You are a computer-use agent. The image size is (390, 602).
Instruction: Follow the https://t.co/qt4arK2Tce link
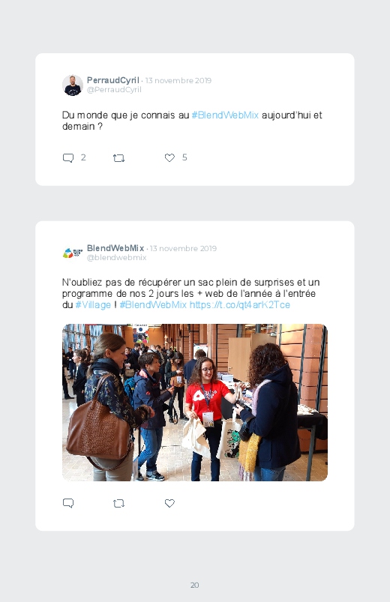point(240,305)
